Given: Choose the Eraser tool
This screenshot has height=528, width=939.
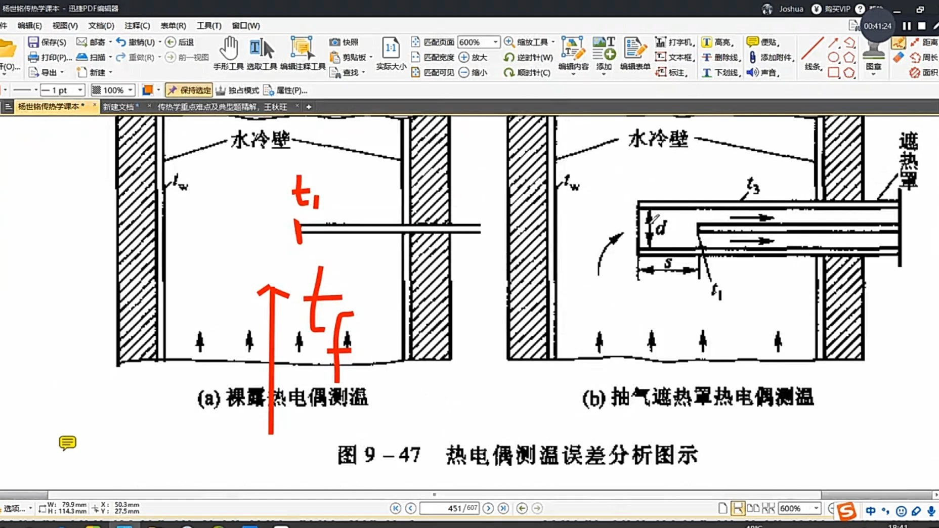Looking at the screenshot, I should 898,58.
